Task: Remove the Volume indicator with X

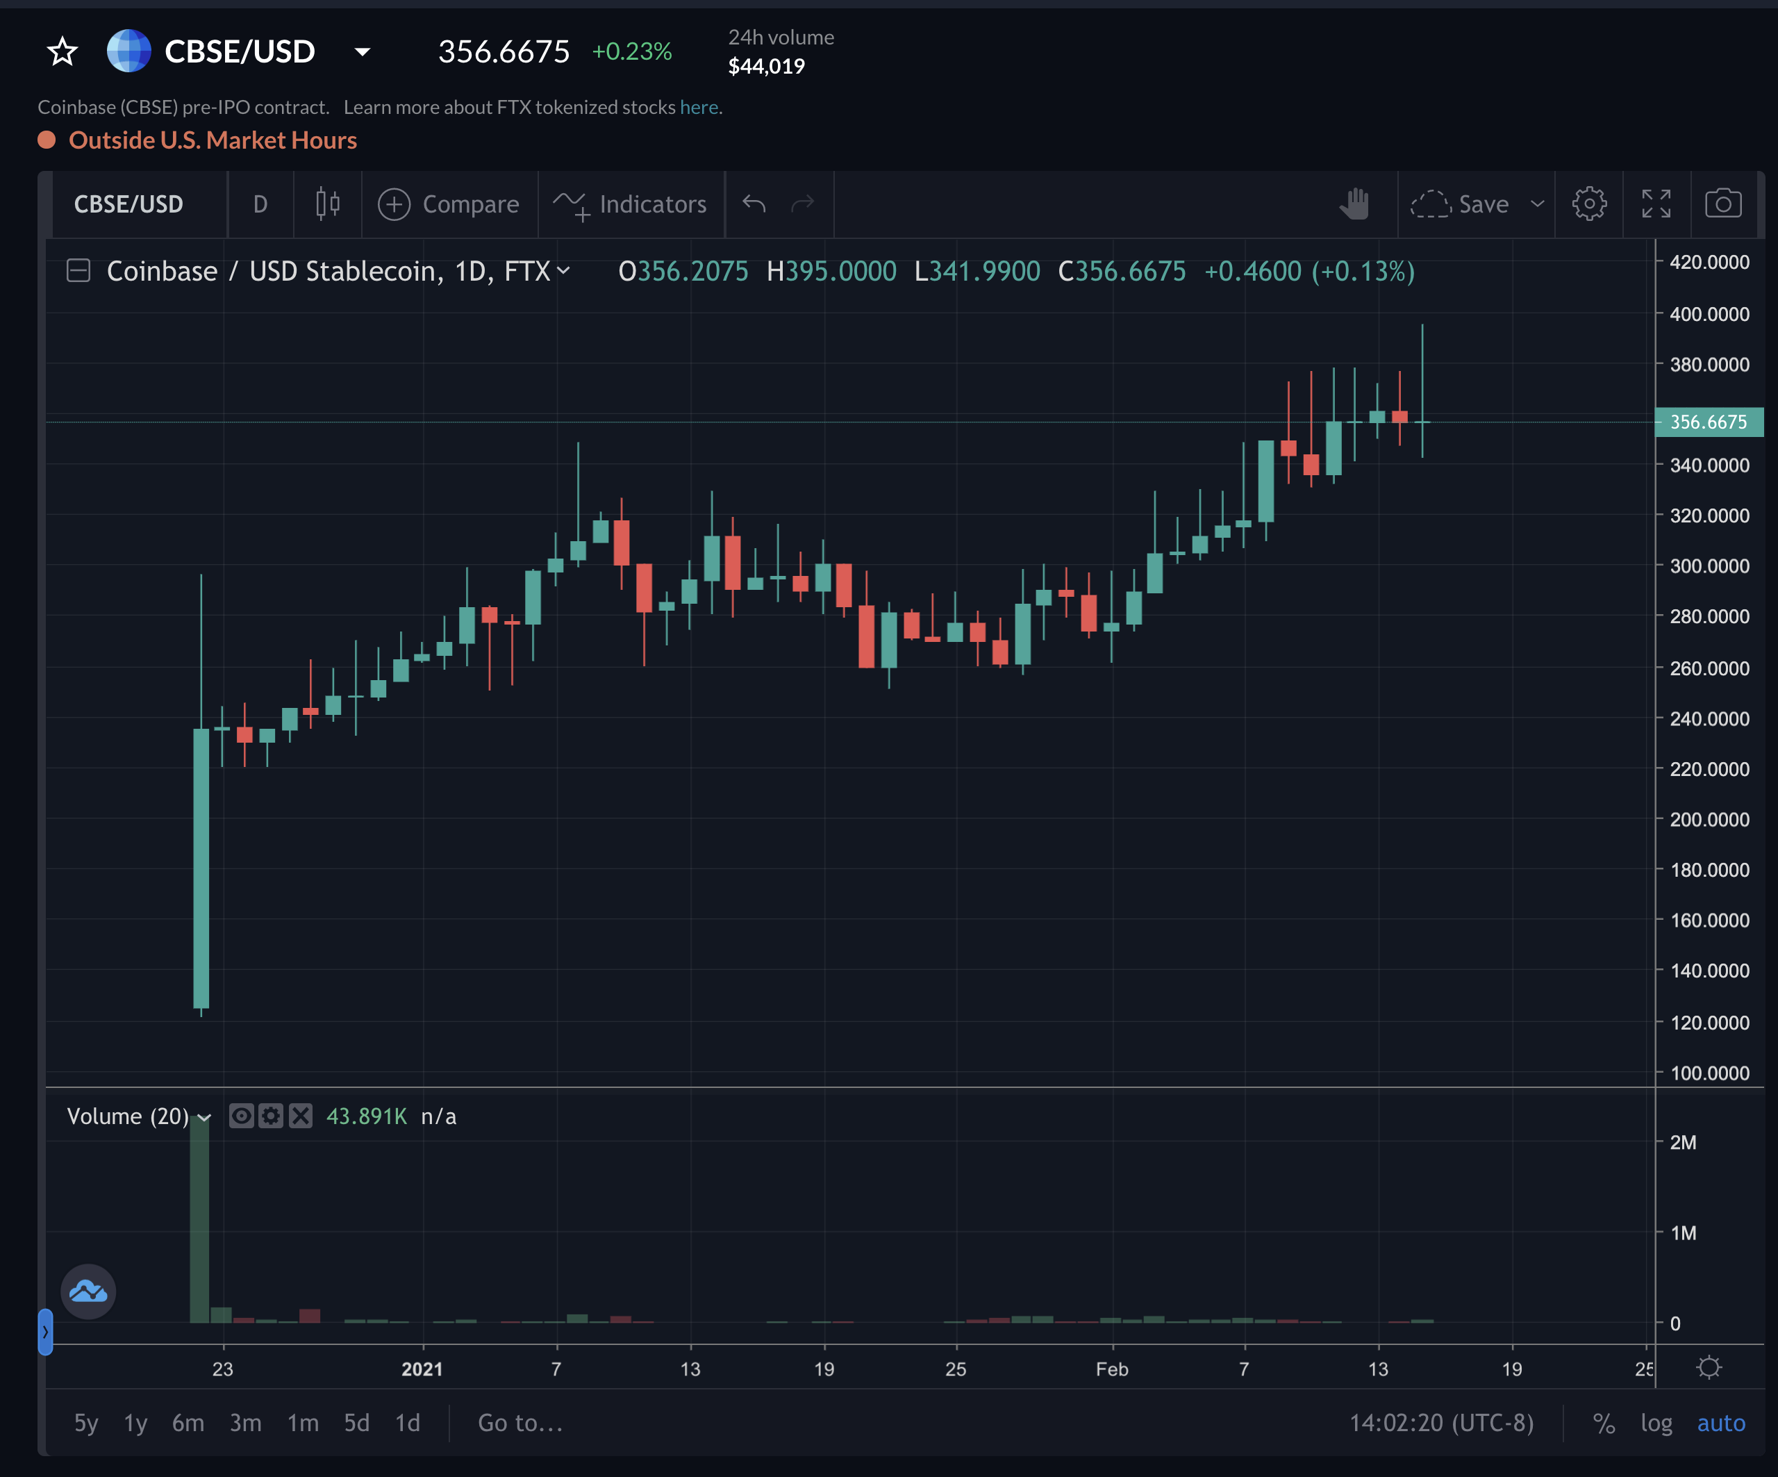Action: coord(301,1116)
